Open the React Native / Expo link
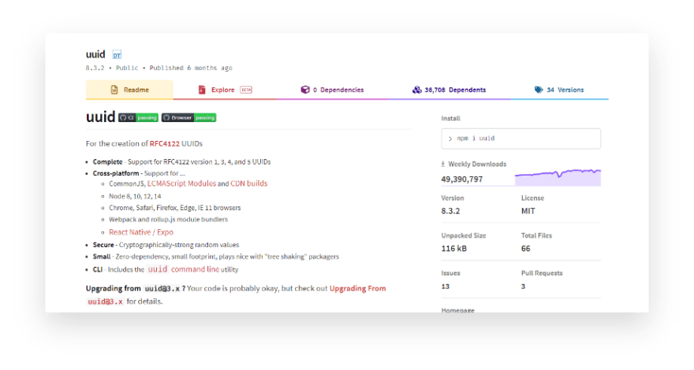 click(141, 232)
